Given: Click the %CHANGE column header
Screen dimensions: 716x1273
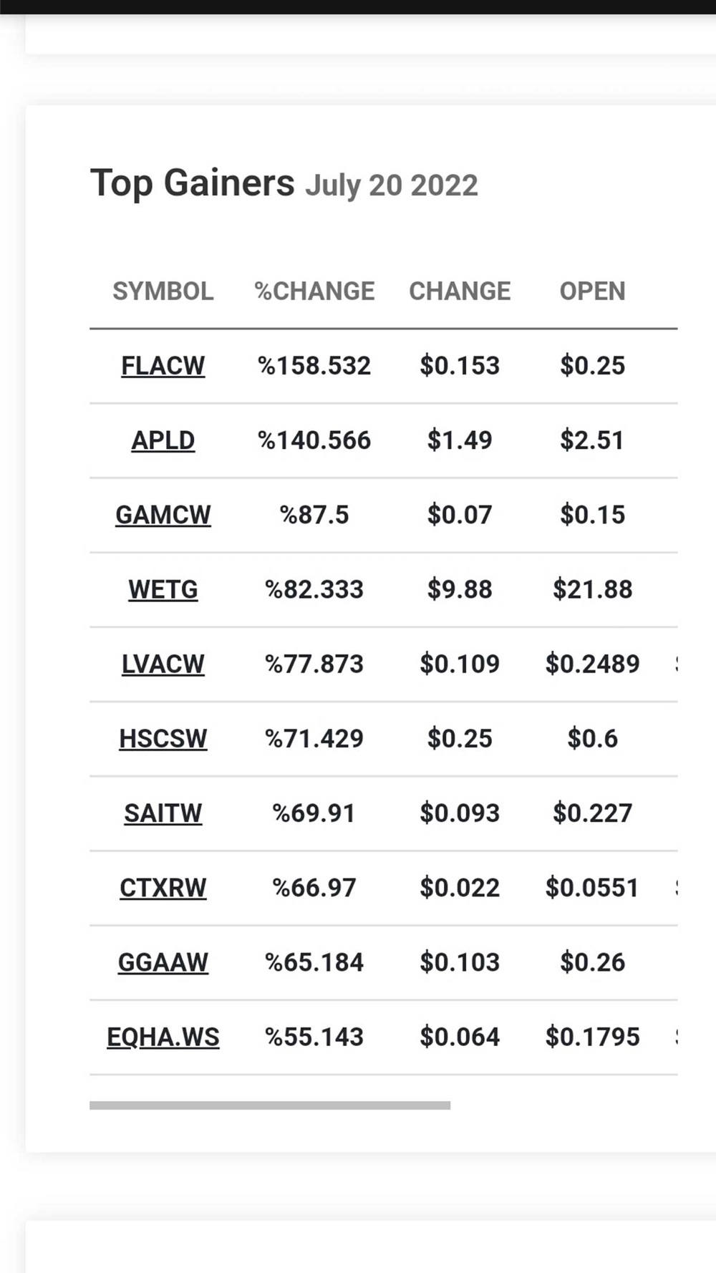Looking at the screenshot, I should [314, 291].
